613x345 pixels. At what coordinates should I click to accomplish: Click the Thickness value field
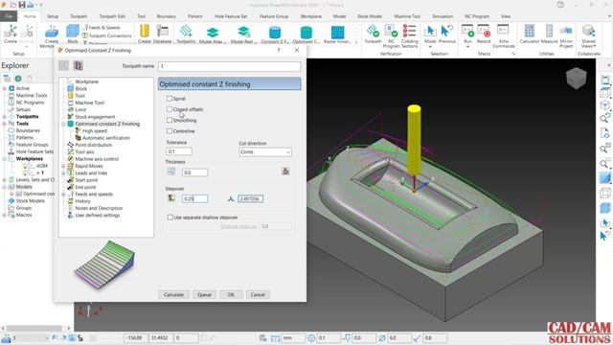[194, 172]
